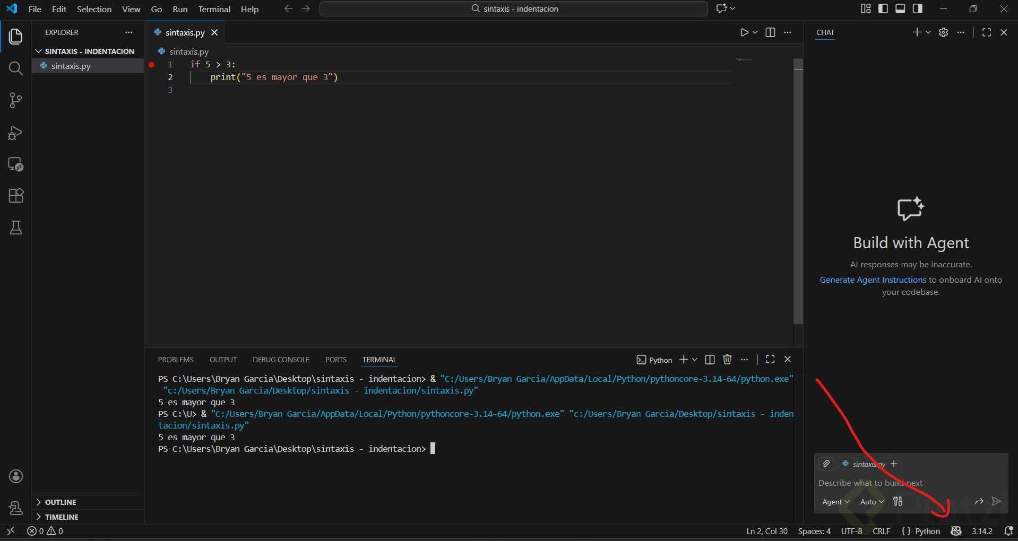Image resolution: width=1018 pixels, height=541 pixels.
Task: Run the Python file with play button
Action: click(x=744, y=32)
